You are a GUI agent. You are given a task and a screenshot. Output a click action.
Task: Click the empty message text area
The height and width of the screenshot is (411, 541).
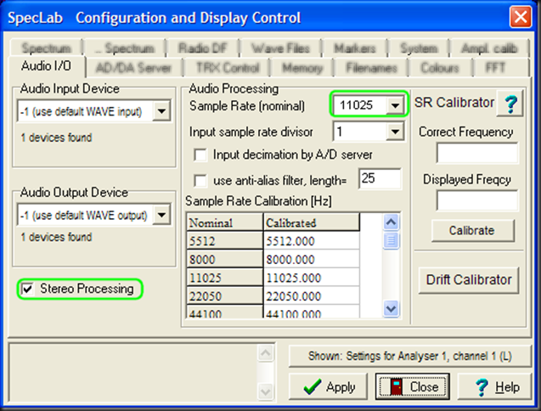pyautogui.click(x=132, y=373)
